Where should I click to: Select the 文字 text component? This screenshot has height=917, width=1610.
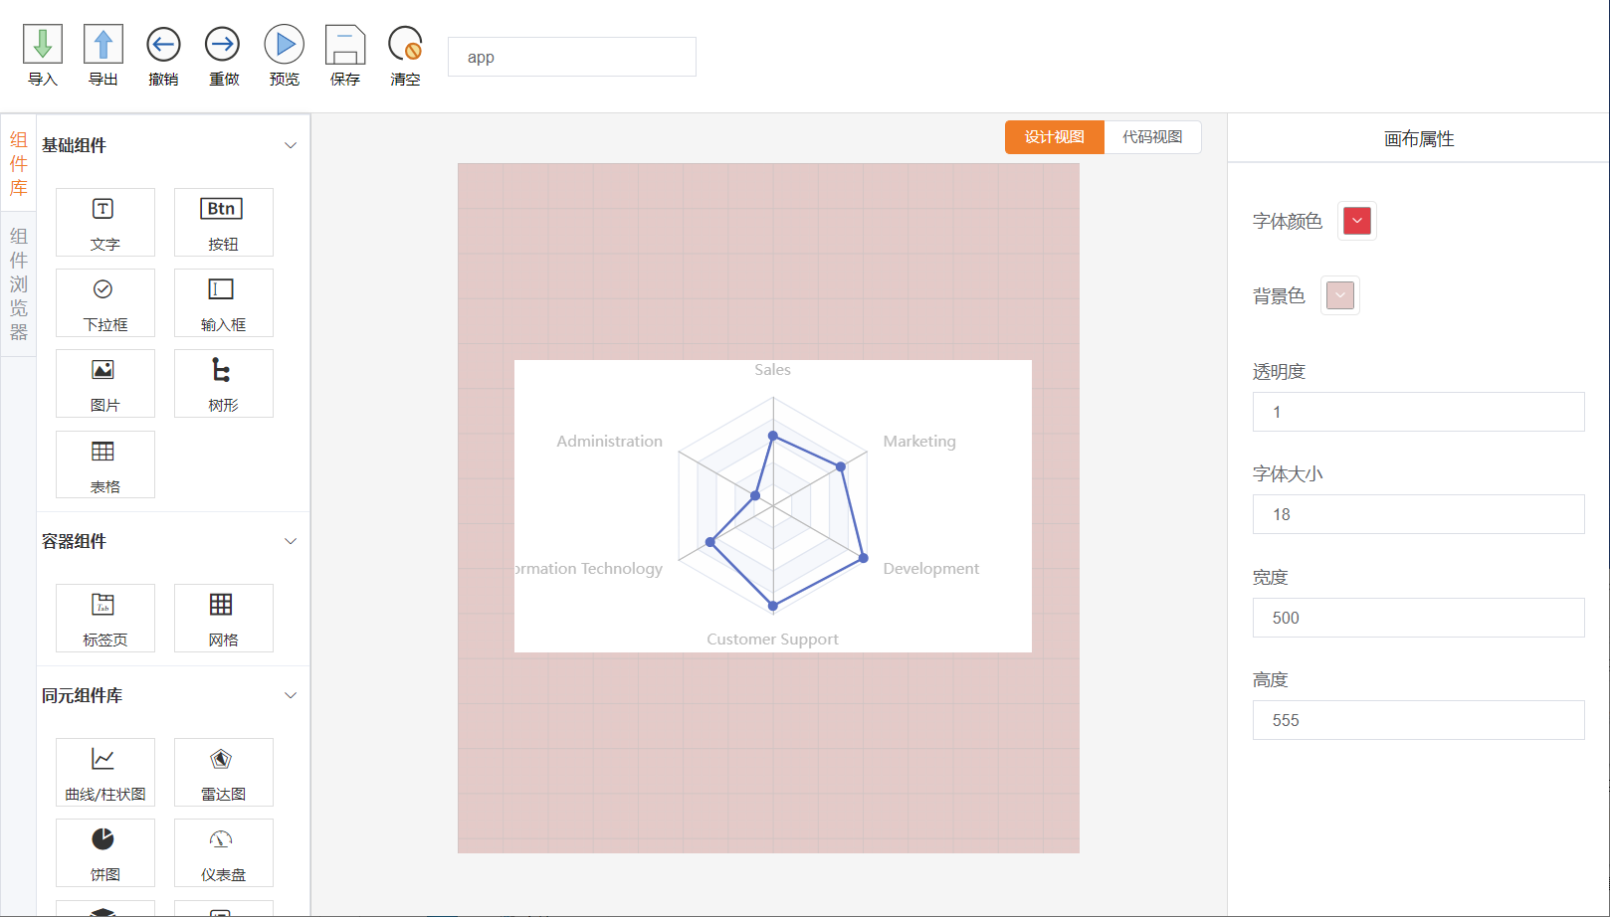(105, 222)
